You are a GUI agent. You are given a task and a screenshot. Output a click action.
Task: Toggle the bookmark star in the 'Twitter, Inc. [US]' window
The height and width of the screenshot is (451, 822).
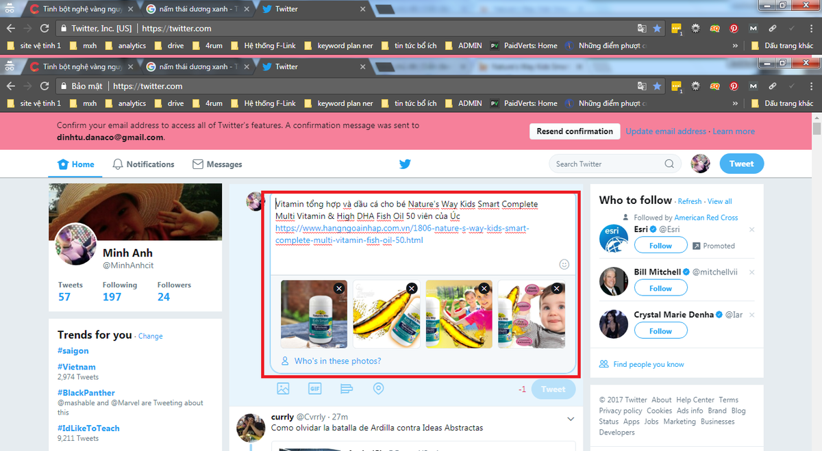click(x=657, y=29)
